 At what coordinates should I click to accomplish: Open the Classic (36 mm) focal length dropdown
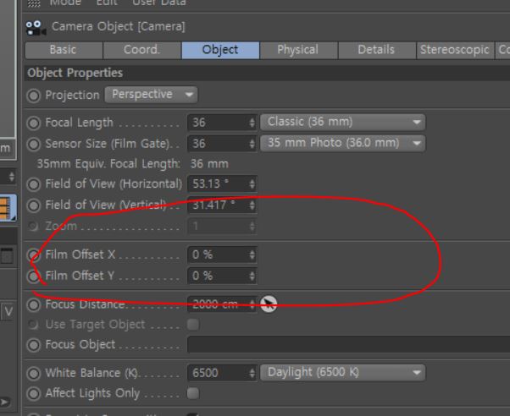(342, 122)
